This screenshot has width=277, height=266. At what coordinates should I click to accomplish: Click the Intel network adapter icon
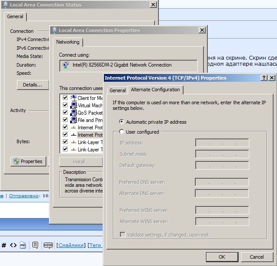(x=66, y=65)
